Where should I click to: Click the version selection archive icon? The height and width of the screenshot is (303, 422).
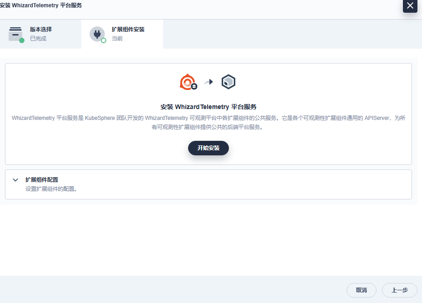pyautogui.click(x=16, y=34)
